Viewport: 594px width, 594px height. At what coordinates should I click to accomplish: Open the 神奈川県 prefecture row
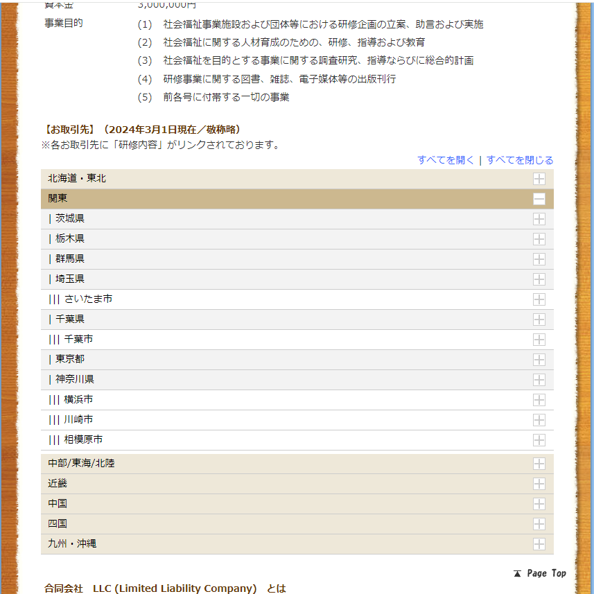(297, 380)
